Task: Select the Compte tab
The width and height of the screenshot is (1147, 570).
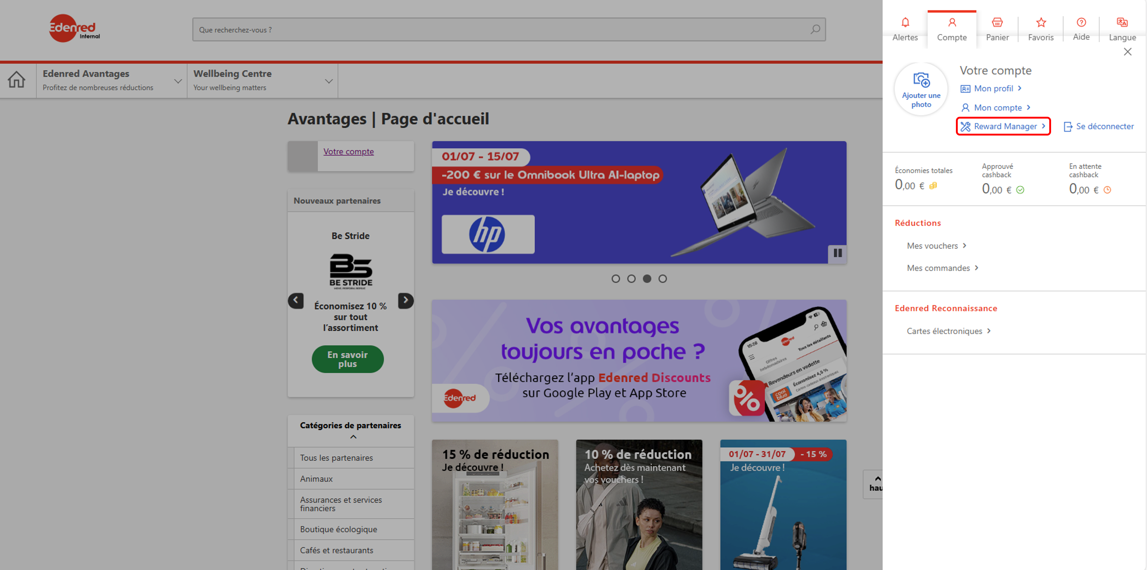Action: point(951,29)
